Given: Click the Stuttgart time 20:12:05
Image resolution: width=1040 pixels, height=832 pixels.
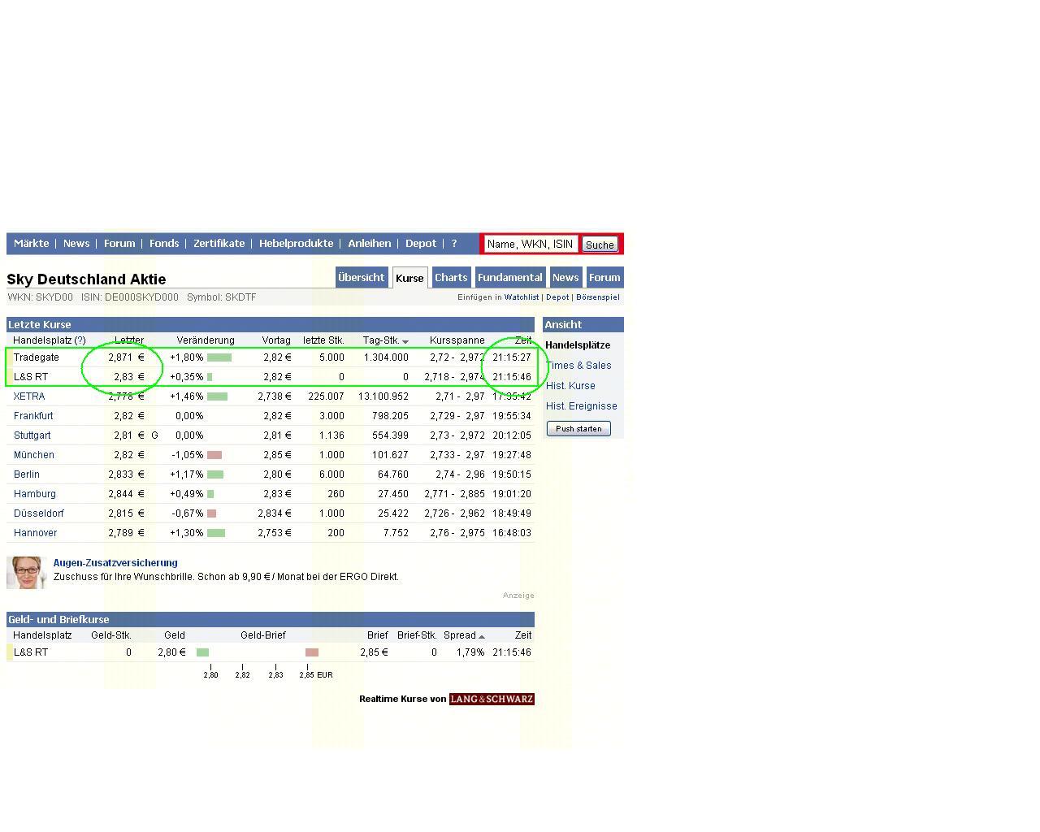Looking at the screenshot, I should coord(512,435).
